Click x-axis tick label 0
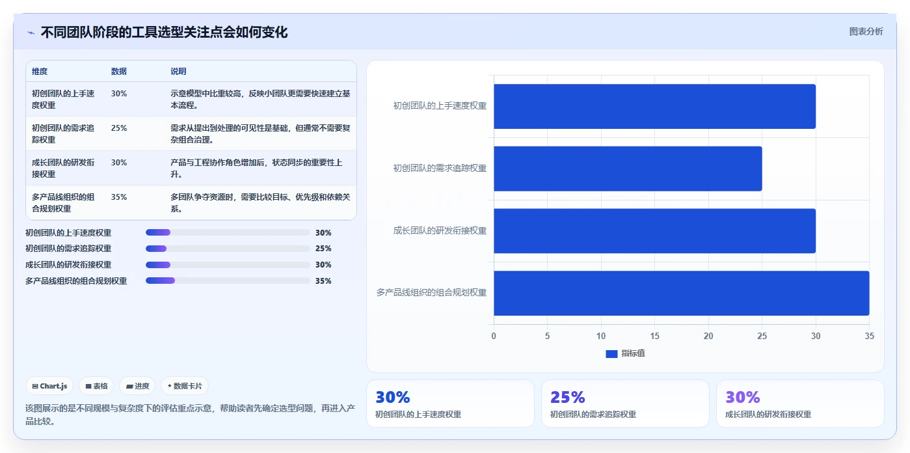910x453 pixels. coord(494,336)
